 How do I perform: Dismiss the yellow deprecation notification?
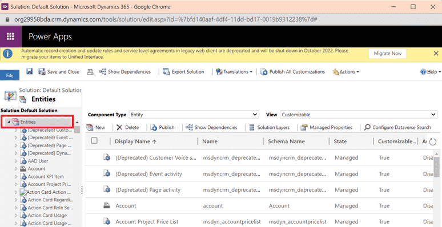436,53
